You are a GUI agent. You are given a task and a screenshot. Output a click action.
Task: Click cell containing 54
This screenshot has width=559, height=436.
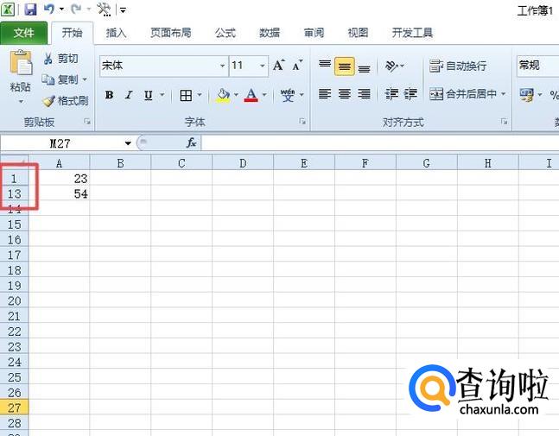(59, 193)
